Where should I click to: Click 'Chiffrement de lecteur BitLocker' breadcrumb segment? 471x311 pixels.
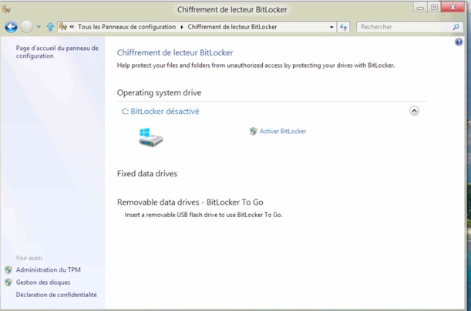pyautogui.click(x=232, y=27)
